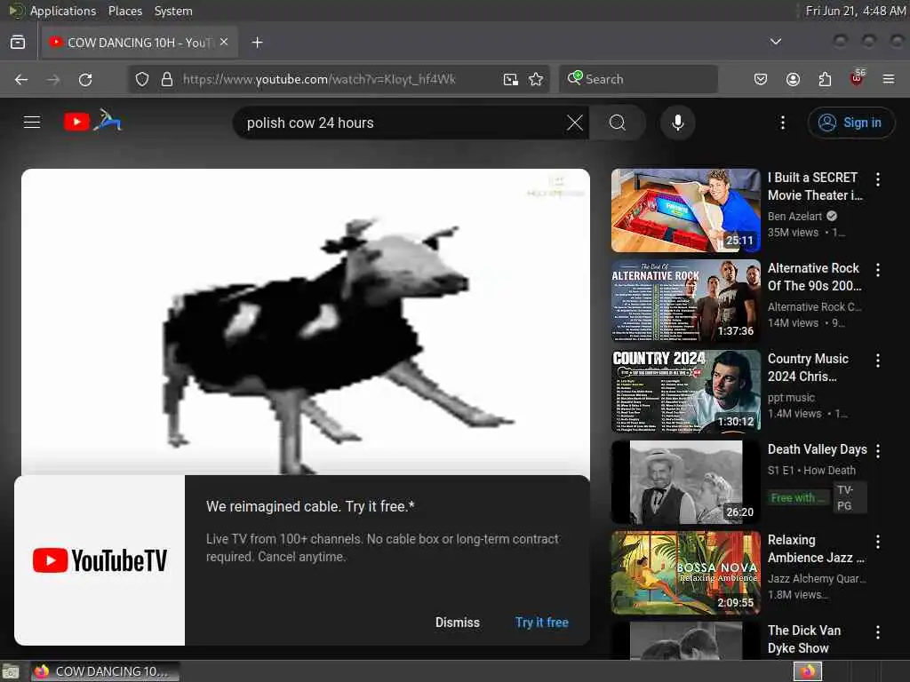Open Country Music 2024 Chris title

tap(808, 367)
